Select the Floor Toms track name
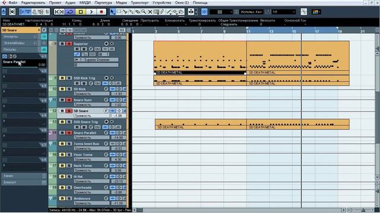Screen dimensions: 380x213 click(83, 155)
